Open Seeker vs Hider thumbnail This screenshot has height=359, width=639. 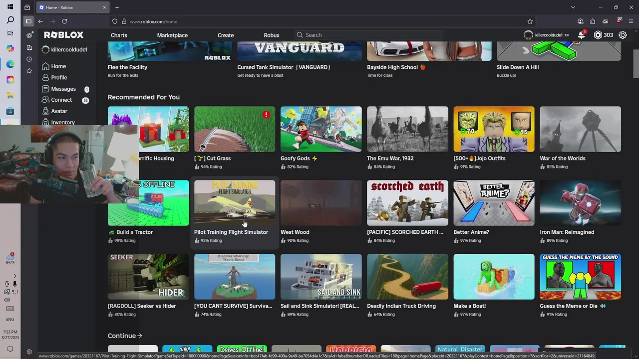(148, 277)
